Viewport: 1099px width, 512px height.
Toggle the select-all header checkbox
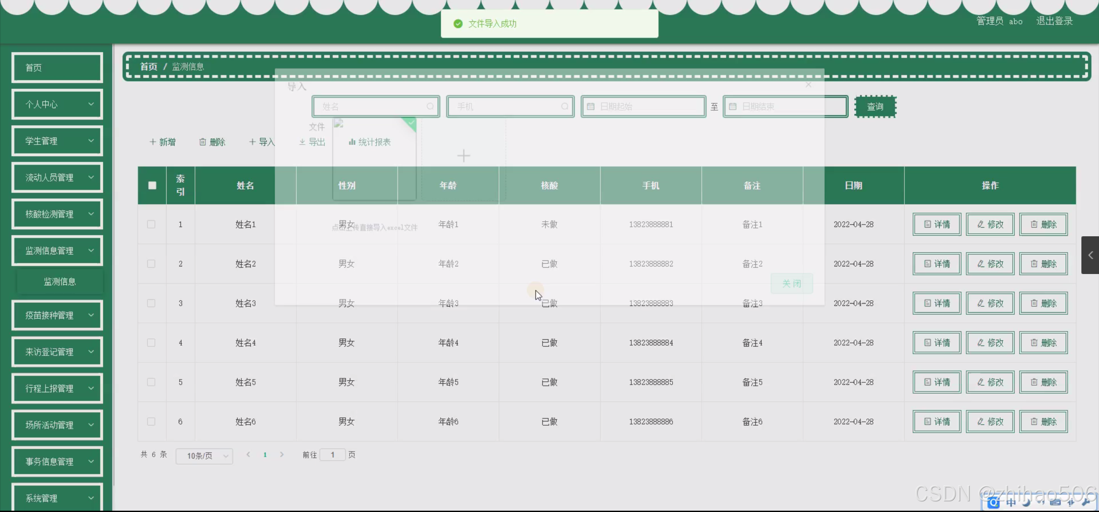152,185
